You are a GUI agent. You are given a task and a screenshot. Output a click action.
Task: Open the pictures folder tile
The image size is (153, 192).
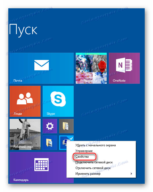coord(50,143)
